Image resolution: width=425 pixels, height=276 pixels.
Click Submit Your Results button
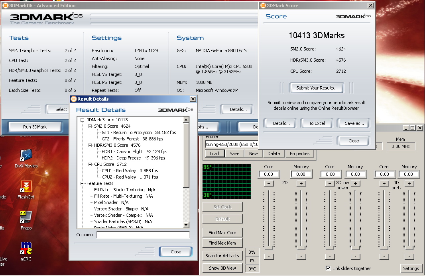[317, 88]
